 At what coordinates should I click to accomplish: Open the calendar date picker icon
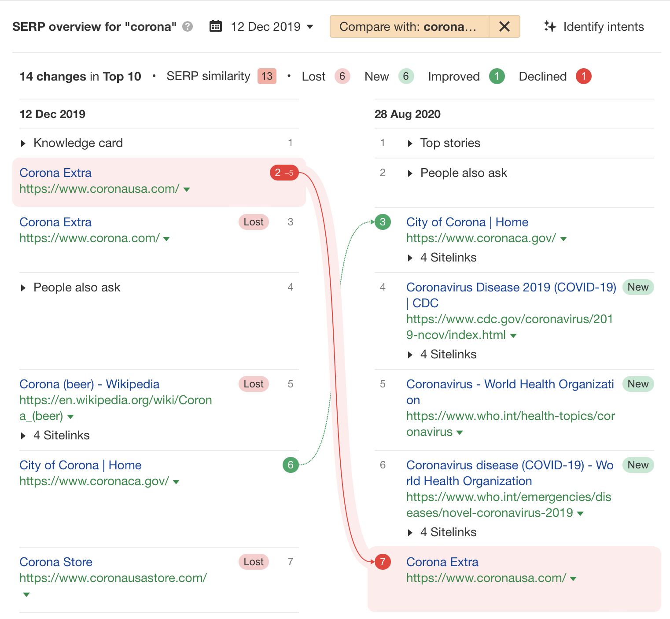coord(215,26)
